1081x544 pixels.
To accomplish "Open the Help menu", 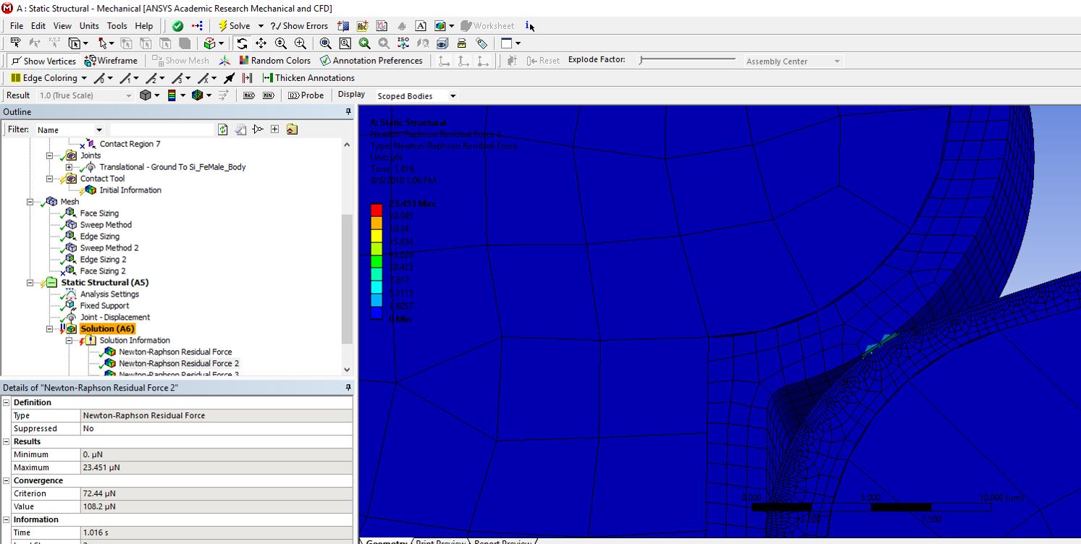I will (144, 26).
